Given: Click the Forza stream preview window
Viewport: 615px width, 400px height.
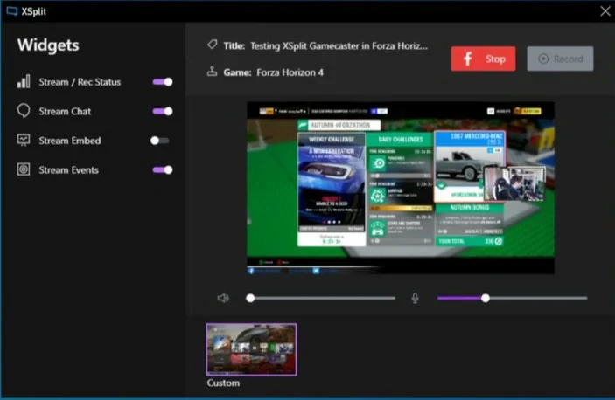Looking at the screenshot, I should [401, 188].
